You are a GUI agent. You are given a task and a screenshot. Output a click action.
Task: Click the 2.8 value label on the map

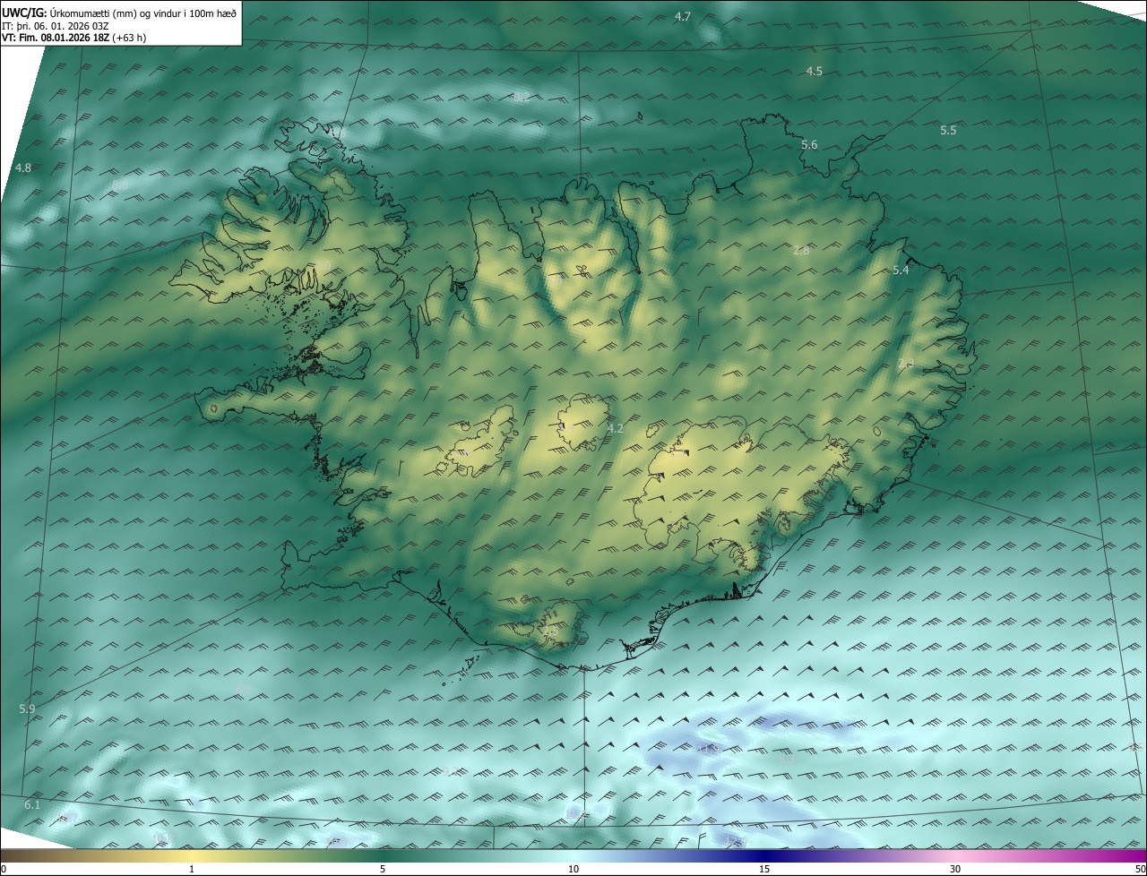point(801,250)
